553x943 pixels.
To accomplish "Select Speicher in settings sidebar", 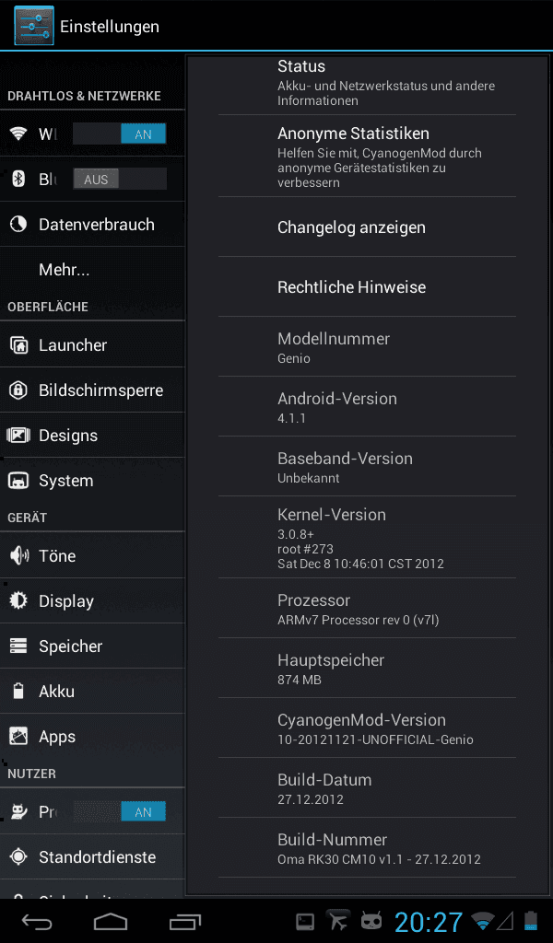I will (93, 646).
